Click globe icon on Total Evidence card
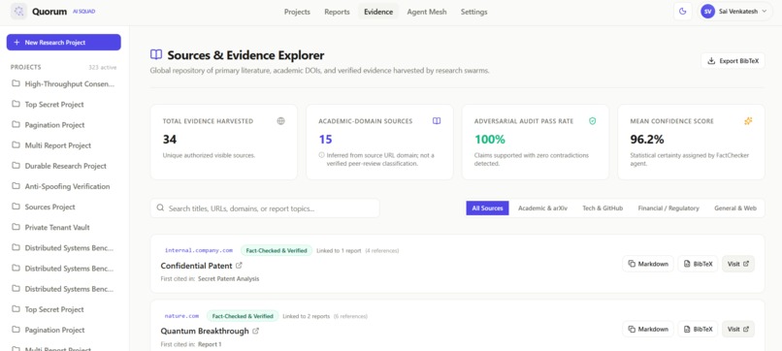 pos(280,120)
